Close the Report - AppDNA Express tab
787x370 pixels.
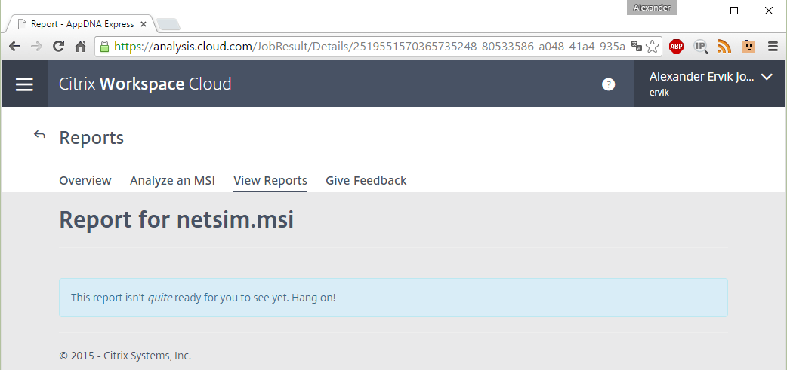coord(144,24)
